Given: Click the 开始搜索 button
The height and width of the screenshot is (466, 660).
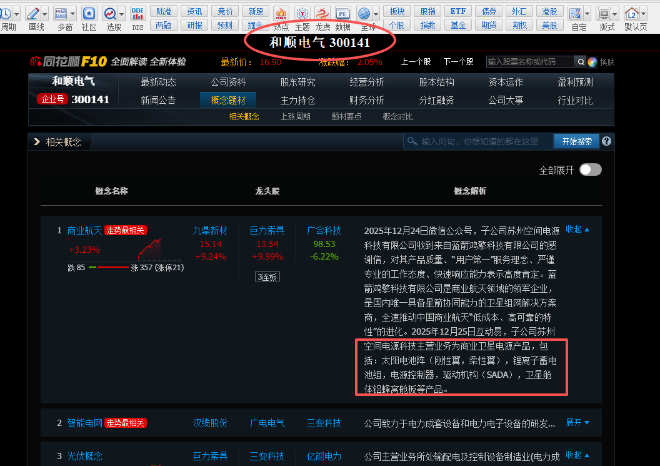Looking at the screenshot, I should click(576, 141).
